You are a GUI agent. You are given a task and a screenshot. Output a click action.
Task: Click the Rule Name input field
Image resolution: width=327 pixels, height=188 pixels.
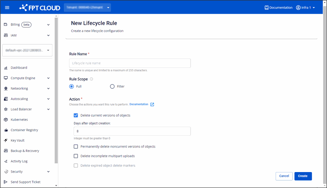coord(130,63)
